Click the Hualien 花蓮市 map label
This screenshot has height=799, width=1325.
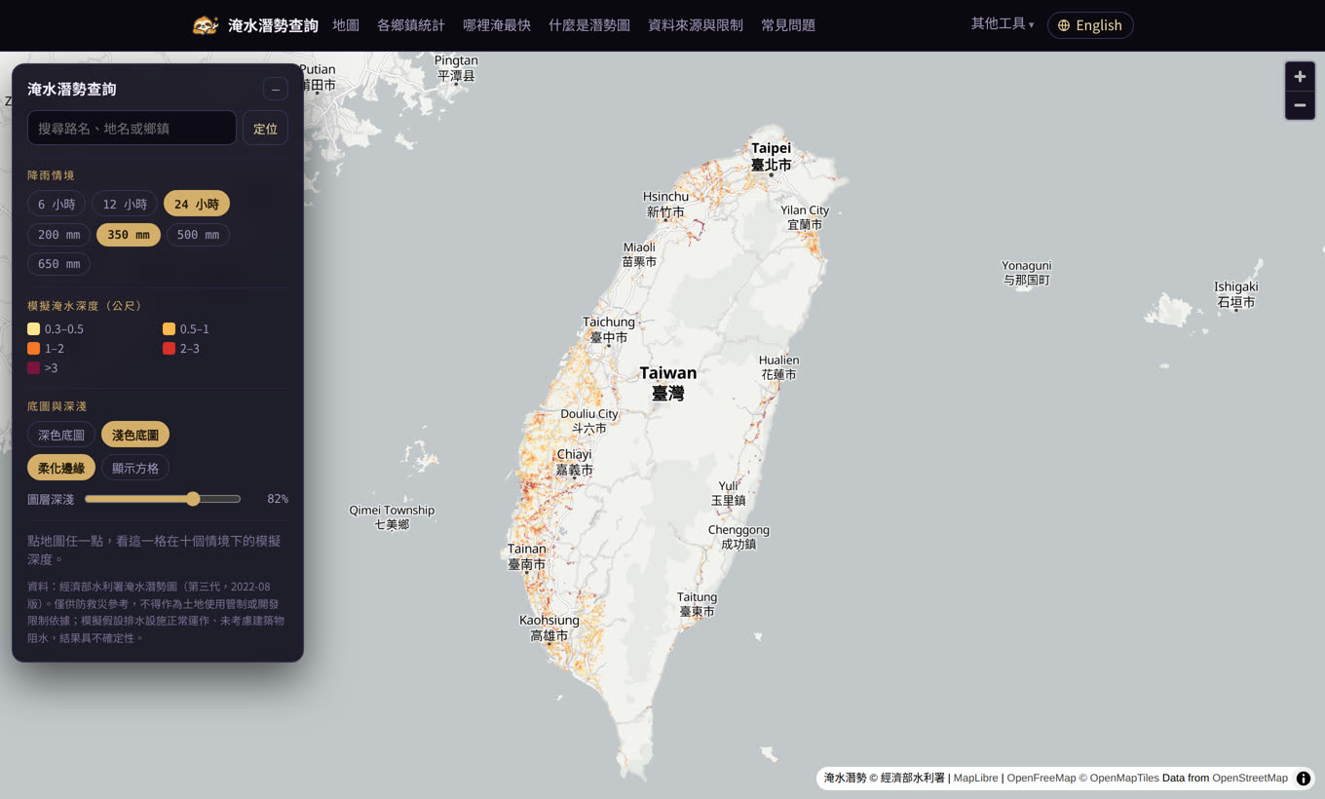coord(778,367)
